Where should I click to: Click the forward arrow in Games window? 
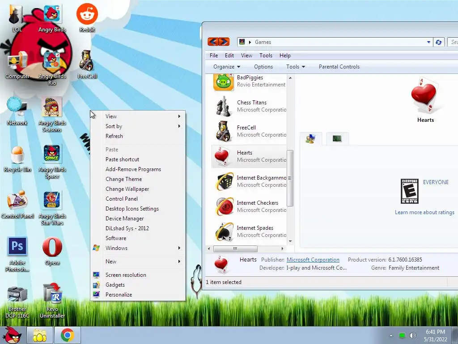(x=224, y=42)
